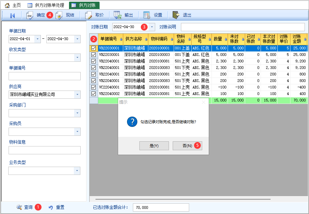Toggle checkbox for VR22040001 200 下壳 row

tap(94, 81)
